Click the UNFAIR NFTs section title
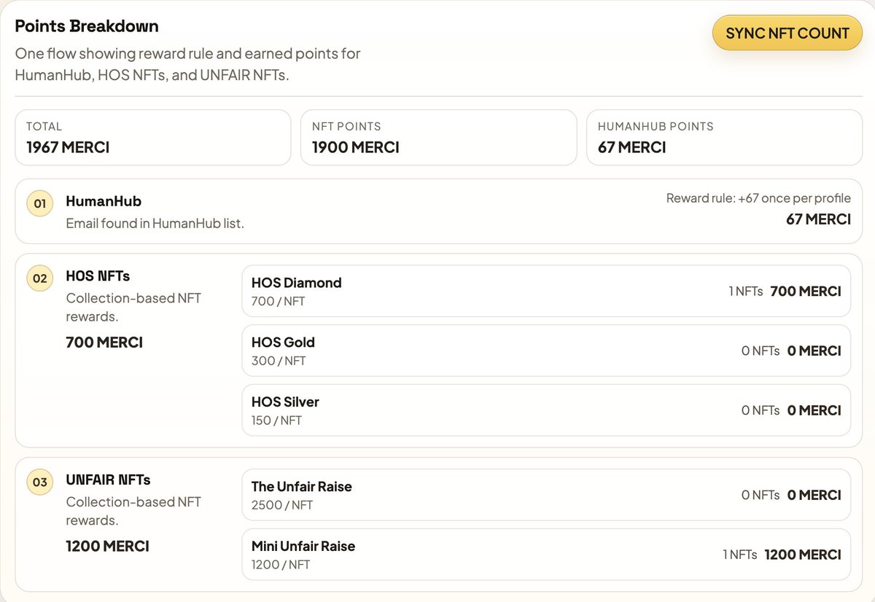 (x=108, y=480)
